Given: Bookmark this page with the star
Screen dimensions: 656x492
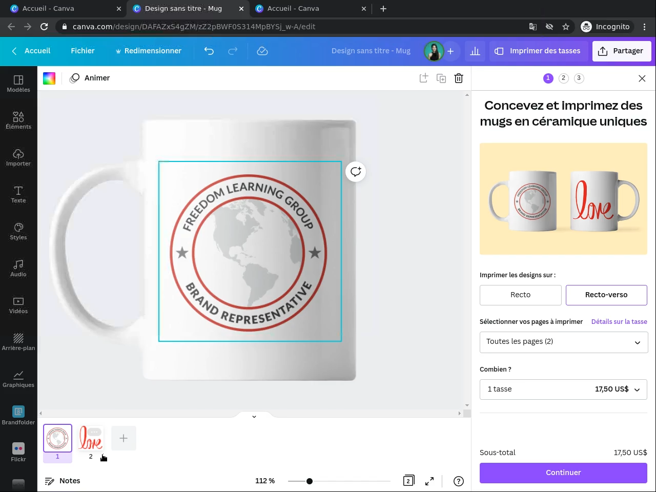Looking at the screenshot, I should click(x=566, y=27).
